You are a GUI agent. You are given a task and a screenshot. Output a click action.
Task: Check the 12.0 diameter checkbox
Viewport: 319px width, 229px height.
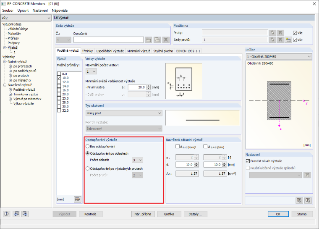tap(59, 82)
